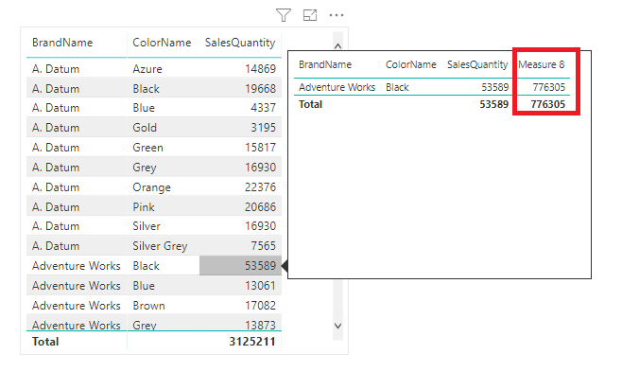Click tooltip's BrandName column header
Viewport: 622px width, 390px height.
point(325,64)
